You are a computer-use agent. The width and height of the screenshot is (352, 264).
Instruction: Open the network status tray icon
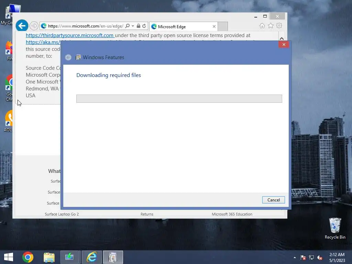311,257
